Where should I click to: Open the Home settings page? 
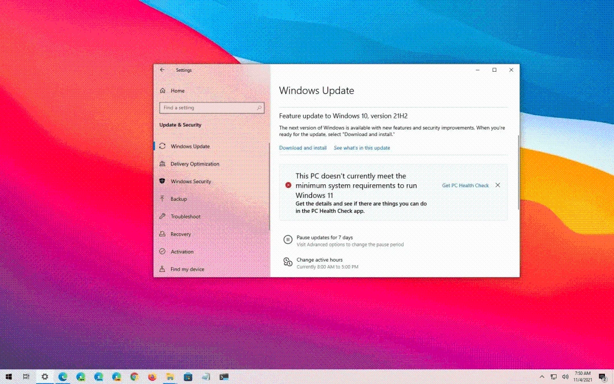[178, 90]
